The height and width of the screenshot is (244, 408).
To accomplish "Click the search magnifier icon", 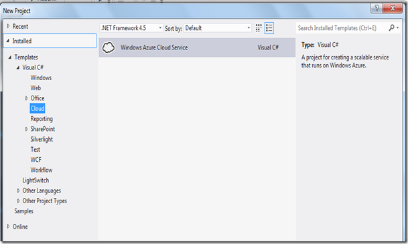I will pos(391,28).
